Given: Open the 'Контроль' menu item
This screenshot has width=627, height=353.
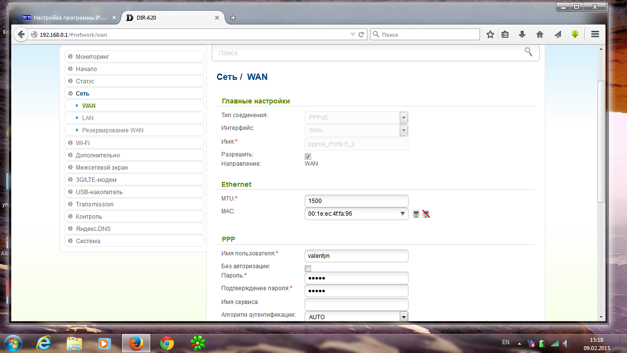Looking at the screenshot, I should pos(134,216).
